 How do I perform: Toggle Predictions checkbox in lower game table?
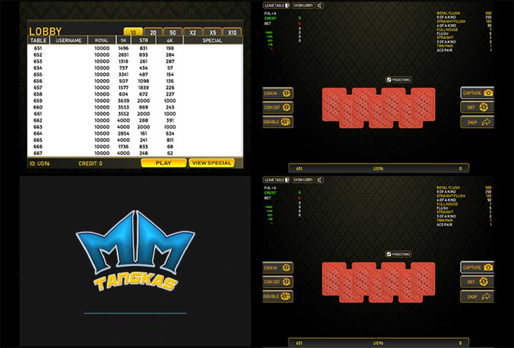tap(389, 254)
